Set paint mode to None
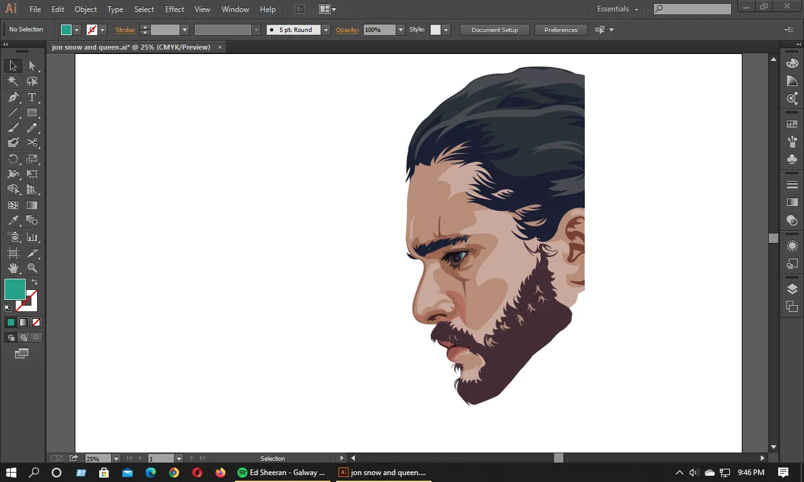Viewport: 804px width, 482px height. coord(36,323)
